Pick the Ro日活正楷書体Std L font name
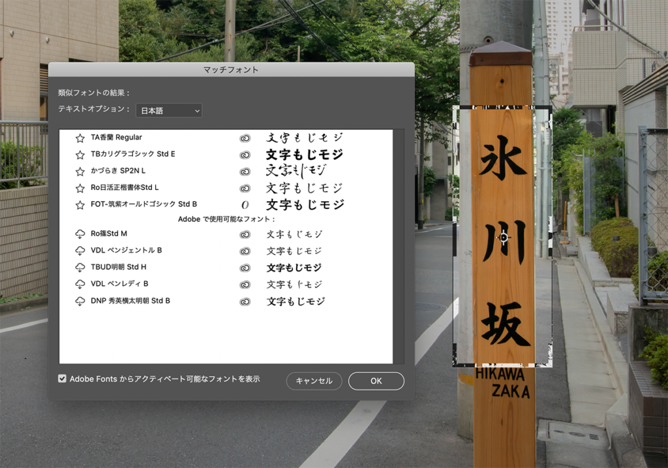668x468 pixels. [x=125, y=187]
